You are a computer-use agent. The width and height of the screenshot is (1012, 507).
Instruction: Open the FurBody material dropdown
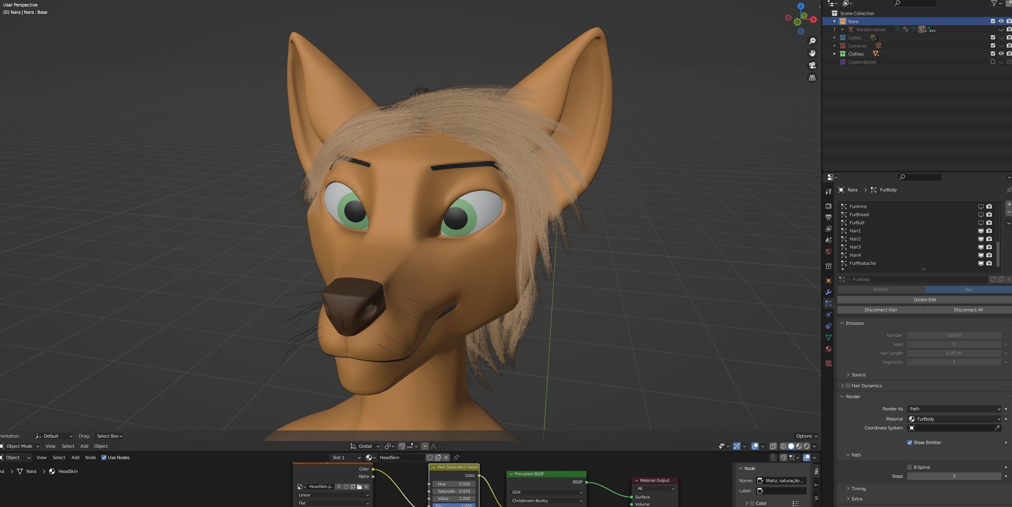click(954, 419)
